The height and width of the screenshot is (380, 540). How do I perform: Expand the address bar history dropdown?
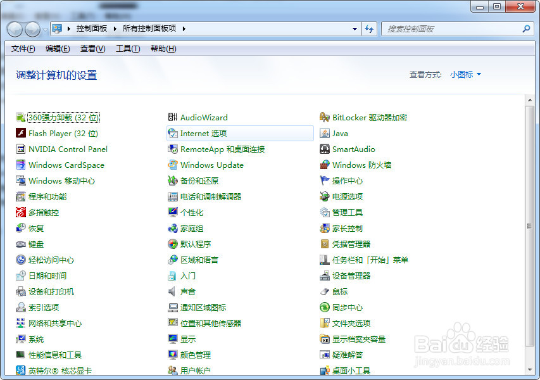point(355,29)
